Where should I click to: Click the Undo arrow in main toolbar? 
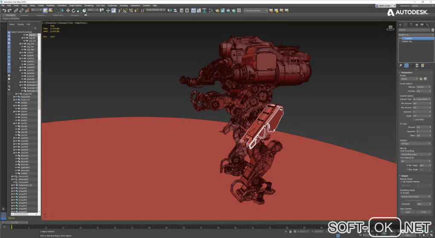(4, 10)
